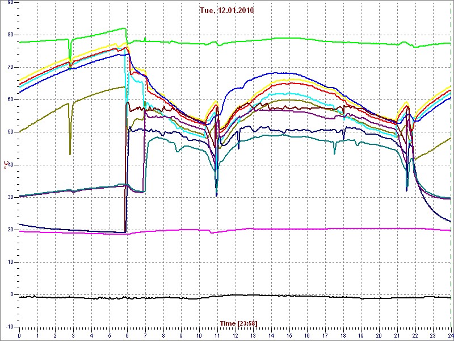Viewport: 454px width, 341px height.
Task: Select the 0 label on temperature axis
Action: tap(11, 294)
